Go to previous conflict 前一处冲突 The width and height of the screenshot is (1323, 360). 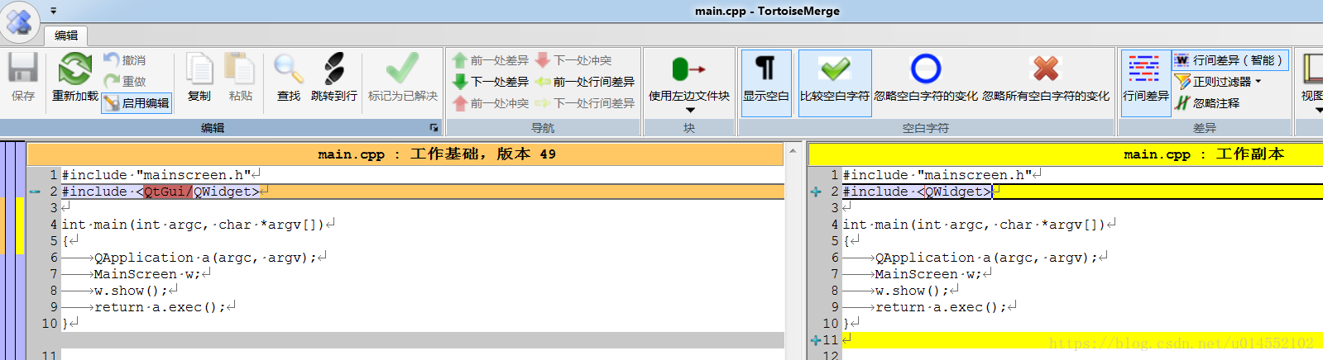pos(491,102)
